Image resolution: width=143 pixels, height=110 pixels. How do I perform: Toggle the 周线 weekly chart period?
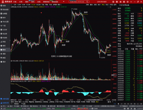tap(47, 5)
